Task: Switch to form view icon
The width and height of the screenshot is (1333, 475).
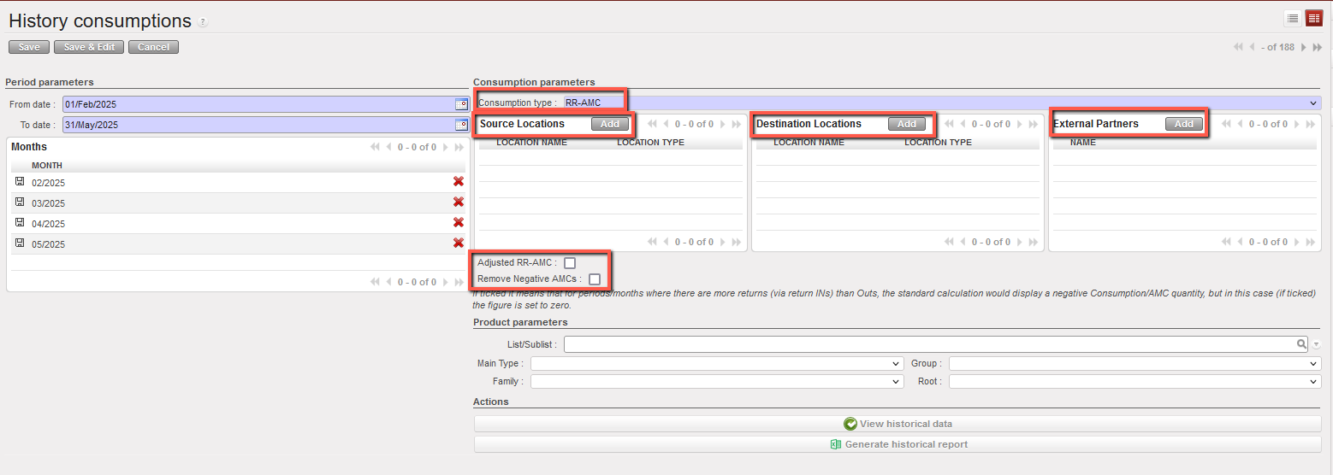Action: (1313, 19)
